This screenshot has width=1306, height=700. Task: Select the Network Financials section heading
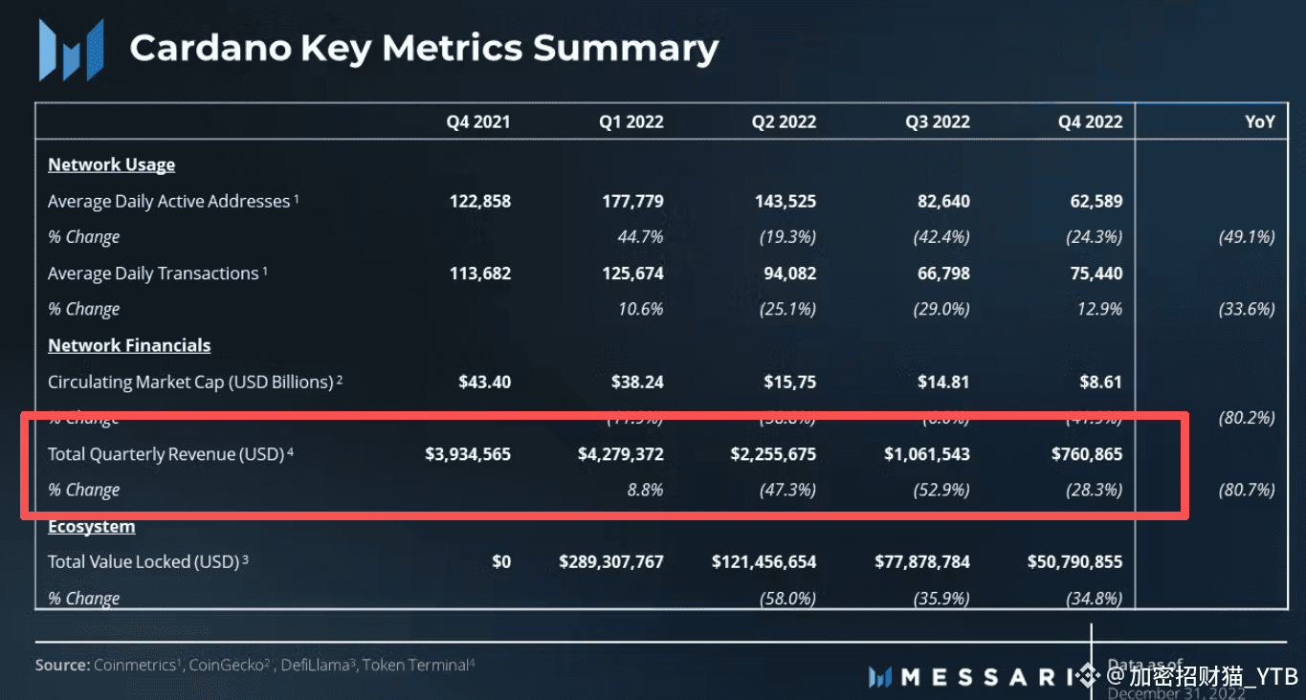pyautogui.click(x=129, y=345)
